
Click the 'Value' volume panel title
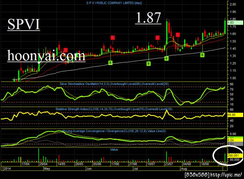pos(114,149)
